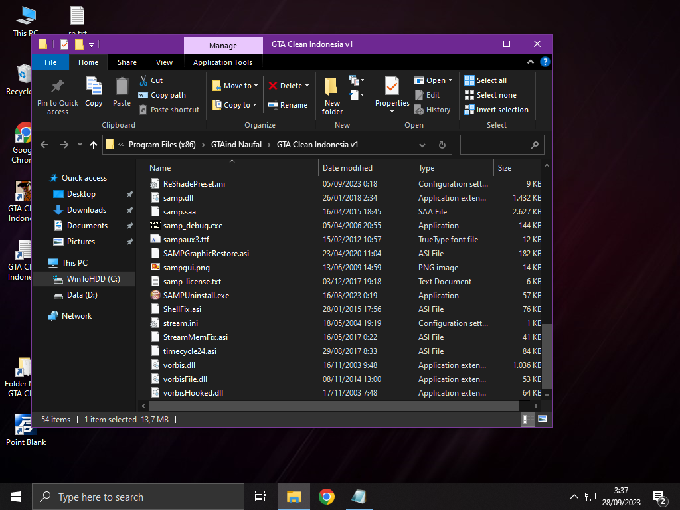
Task: Switch to the View ribbon tab
Action: 164,62
